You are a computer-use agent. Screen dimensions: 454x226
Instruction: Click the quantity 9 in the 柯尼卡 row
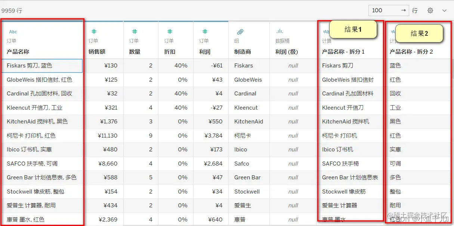151,136
